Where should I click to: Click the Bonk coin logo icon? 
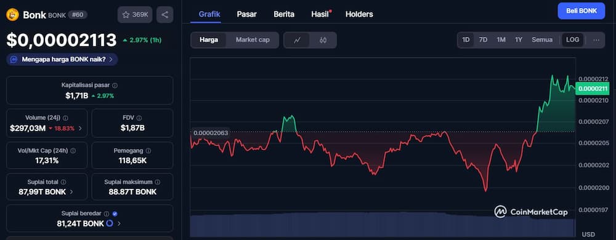pyautogui.click(x=12, y=15)
